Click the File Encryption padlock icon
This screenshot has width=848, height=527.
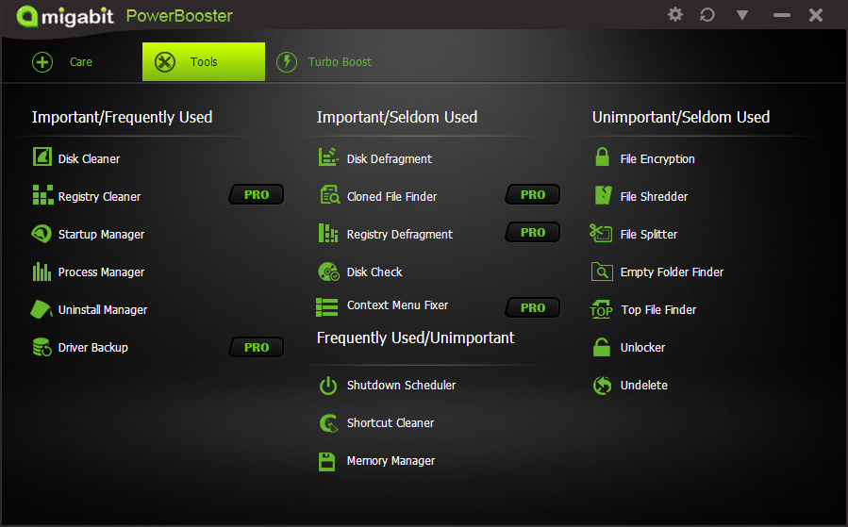(x=602, y=157)
